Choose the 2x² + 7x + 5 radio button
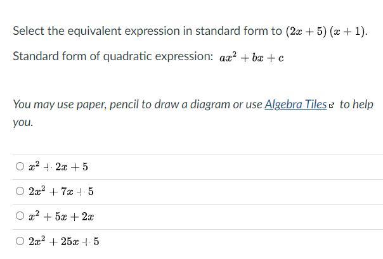Screen dimensions: 383x259 tap(20, 191)
